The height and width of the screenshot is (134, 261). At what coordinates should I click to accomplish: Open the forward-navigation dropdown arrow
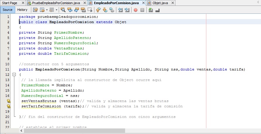(56, 10)
